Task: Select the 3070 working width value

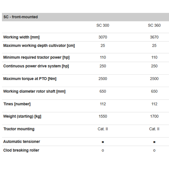Action: (103, 37)
